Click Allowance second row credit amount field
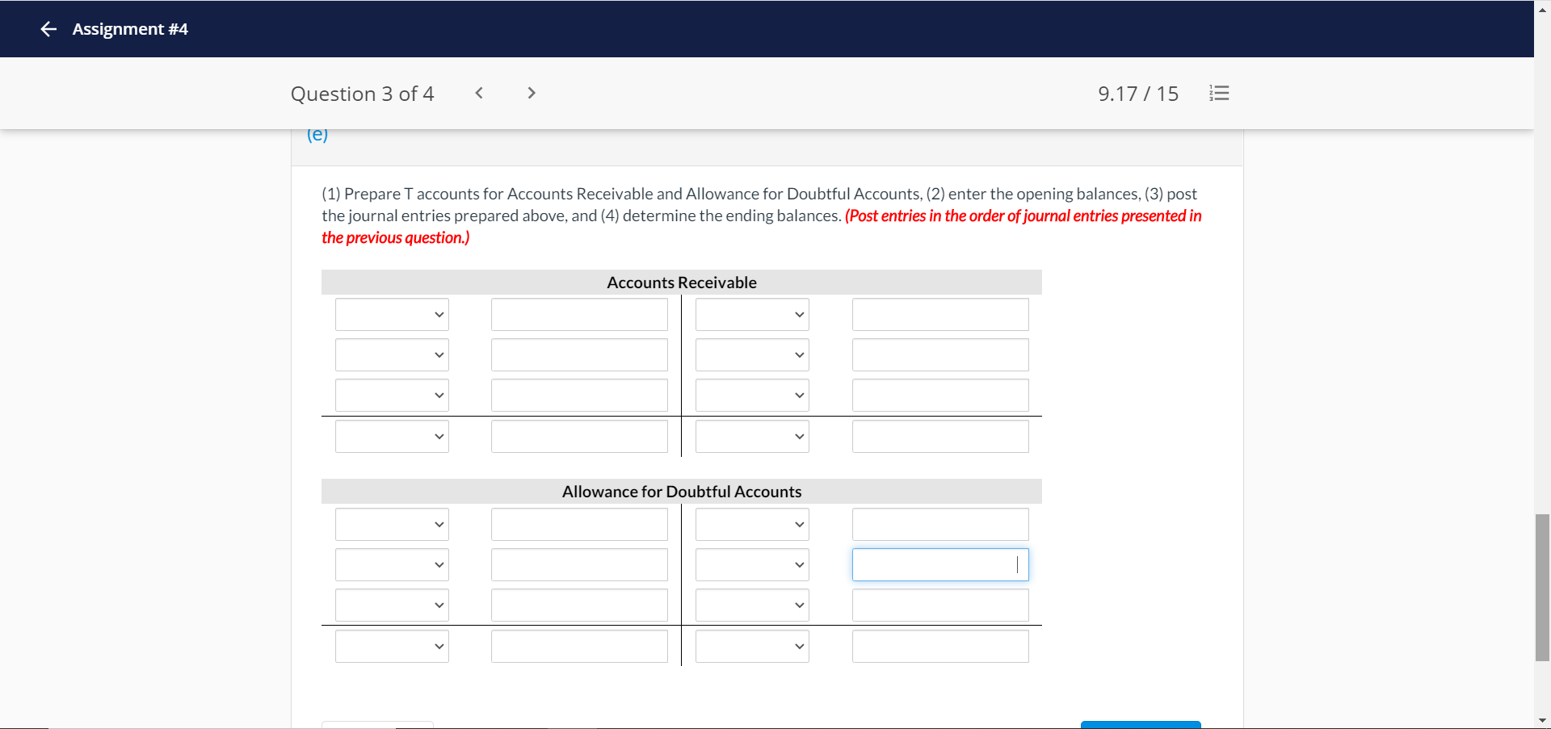Screen dimensions: 1551x729 tap(940, 565)
